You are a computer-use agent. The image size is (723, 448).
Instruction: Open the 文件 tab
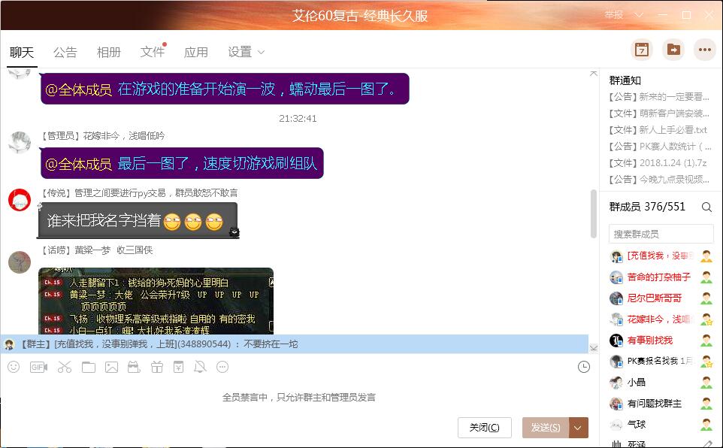click(152, 52)
